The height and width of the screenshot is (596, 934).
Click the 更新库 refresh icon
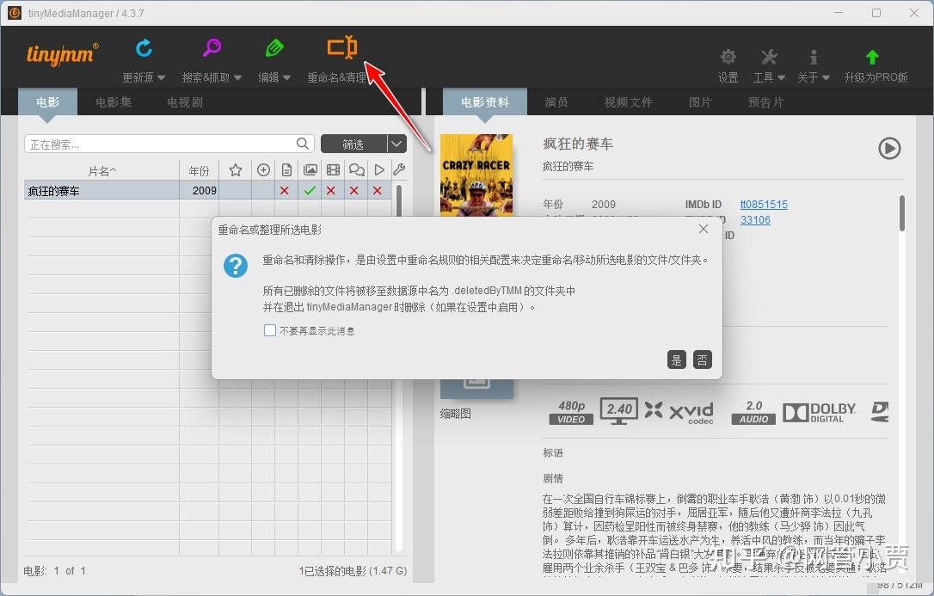144,49
